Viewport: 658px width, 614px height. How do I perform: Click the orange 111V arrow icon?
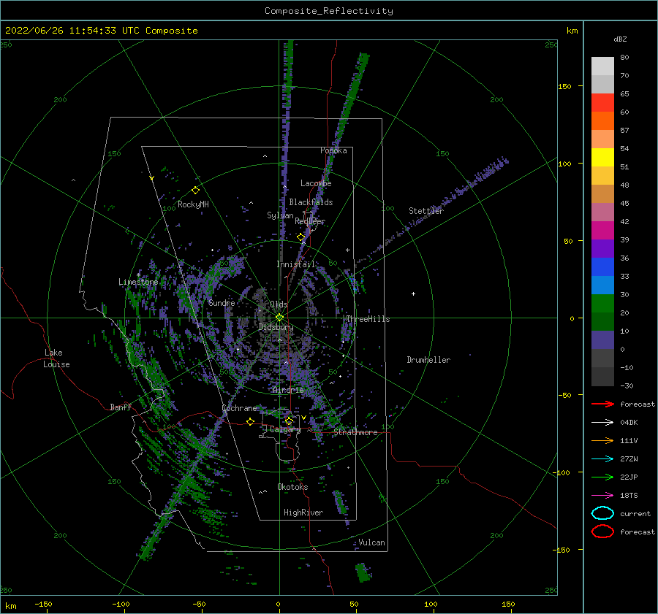tap(602, 440)
